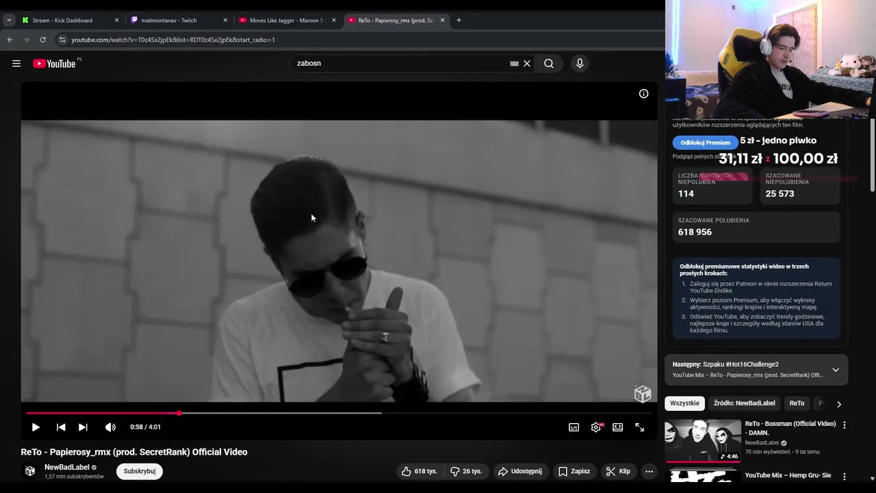Close the Twitch tab

[225, 21]
